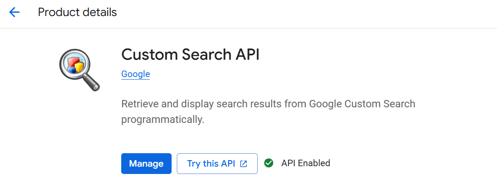Click the Product details page heading
The image size is (497, 177).
[x=77, y=12]
